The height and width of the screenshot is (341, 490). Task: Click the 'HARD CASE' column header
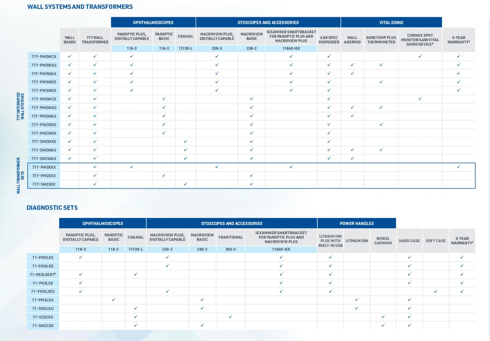coord(409,241)
